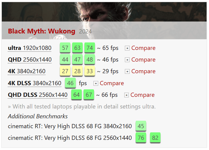
Task: Toggle plus box in QHD DLSS row
Action: [126, 95]
